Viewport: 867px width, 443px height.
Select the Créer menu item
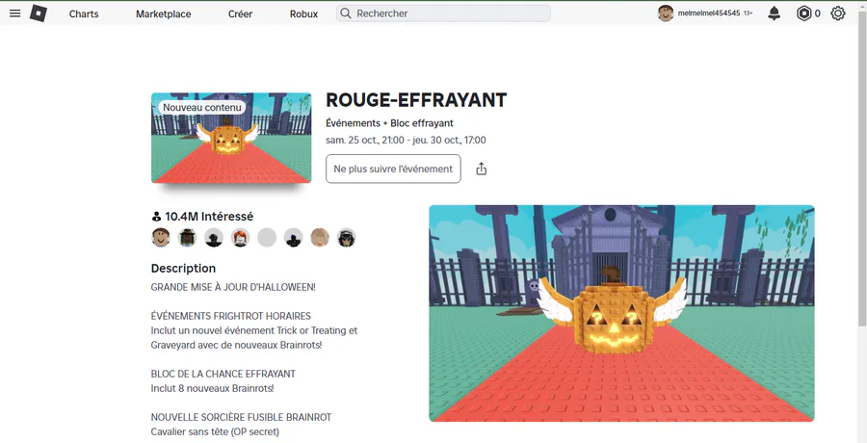pyautogui.click(x=241, y=13)
